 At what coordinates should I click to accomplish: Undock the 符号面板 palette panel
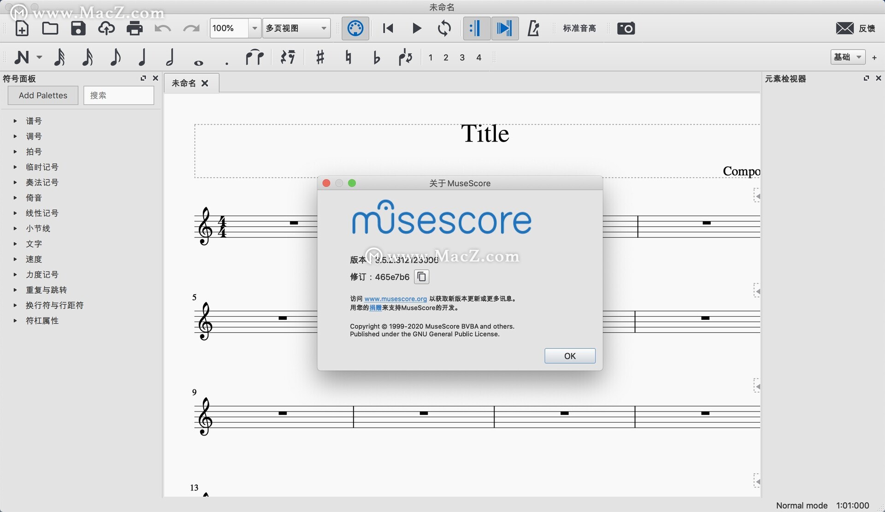(x=143, y=78)
